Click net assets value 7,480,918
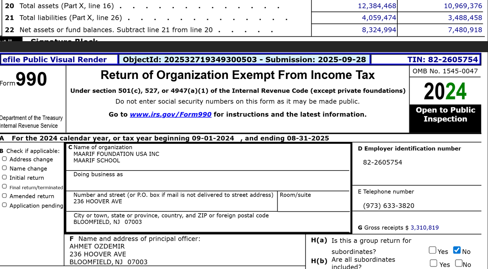The image size is (488, 269). (x=465, y=30)
